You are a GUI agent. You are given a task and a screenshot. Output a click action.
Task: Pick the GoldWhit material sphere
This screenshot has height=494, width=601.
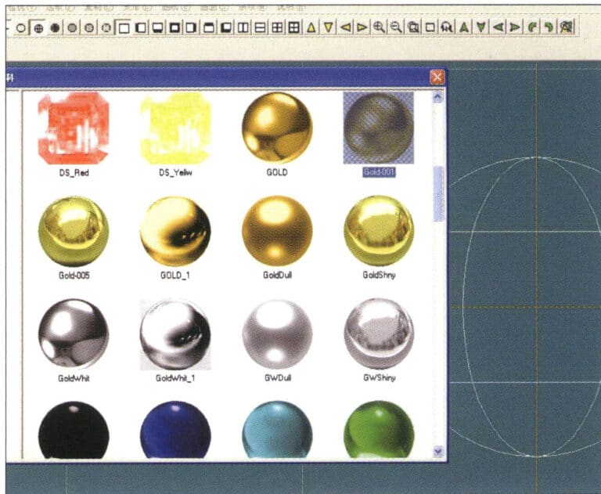(x=74, y=334)
